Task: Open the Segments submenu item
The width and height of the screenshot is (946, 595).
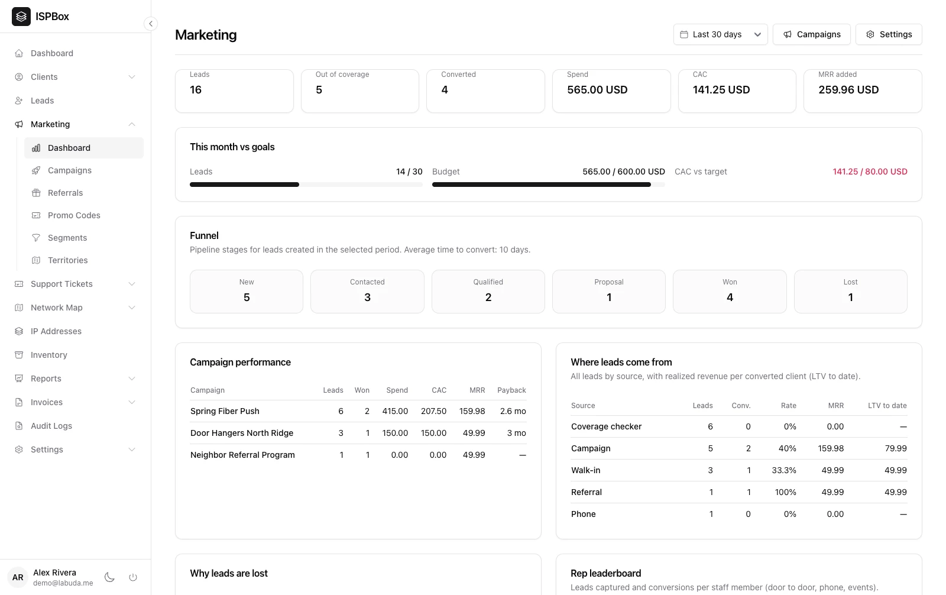Action: click(x=84, y=238)
